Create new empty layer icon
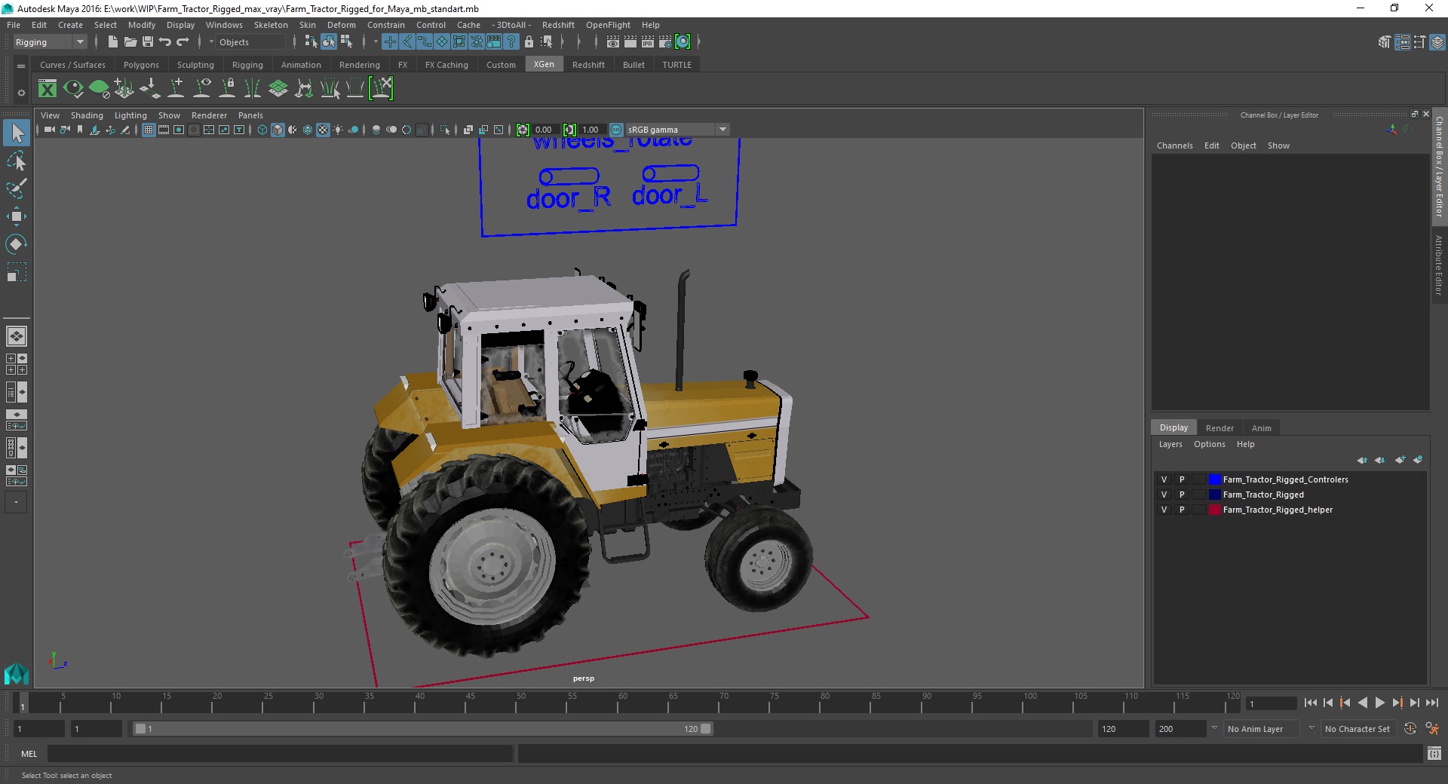The width and height of the screenshot is (1448, 784). [1400, 460]
